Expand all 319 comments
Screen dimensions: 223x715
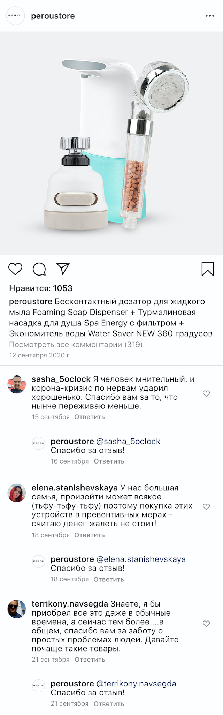[x=76, y=345]
